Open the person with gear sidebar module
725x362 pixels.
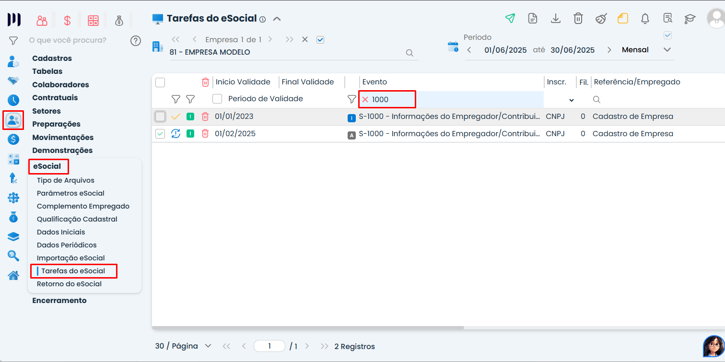[x=13, y=61]
